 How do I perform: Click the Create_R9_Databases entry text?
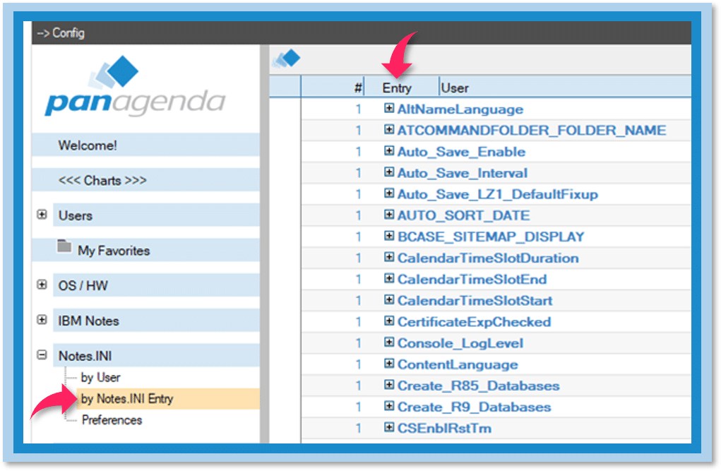[x=474, y=407]
